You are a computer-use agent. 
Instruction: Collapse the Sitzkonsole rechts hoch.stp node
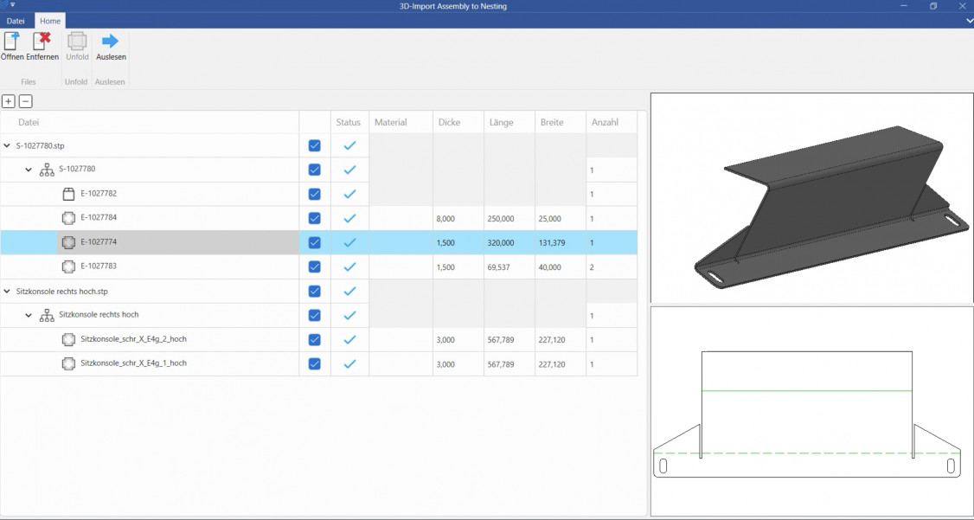click(x=8, y=292)
